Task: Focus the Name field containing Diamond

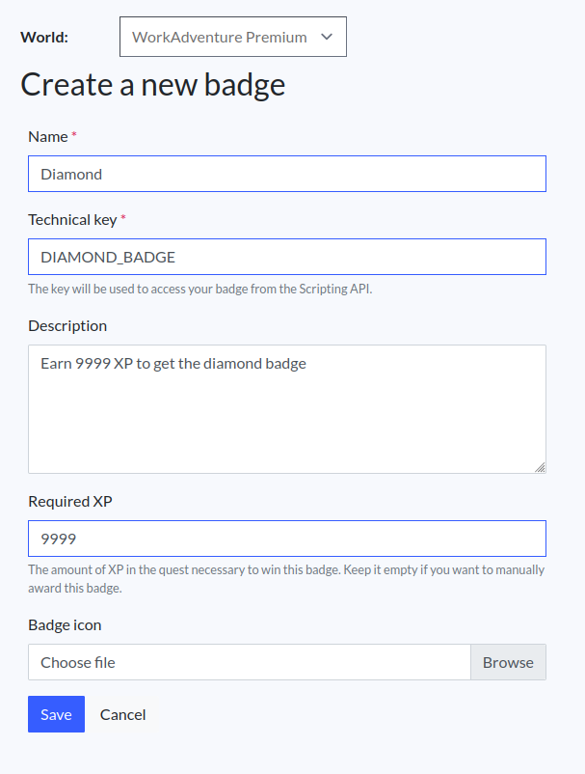Action: [286, 174]
